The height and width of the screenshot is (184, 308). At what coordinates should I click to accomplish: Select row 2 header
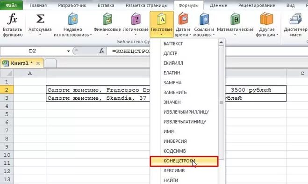(x=7, y=90)
